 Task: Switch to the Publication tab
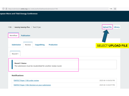pos(26,35)
